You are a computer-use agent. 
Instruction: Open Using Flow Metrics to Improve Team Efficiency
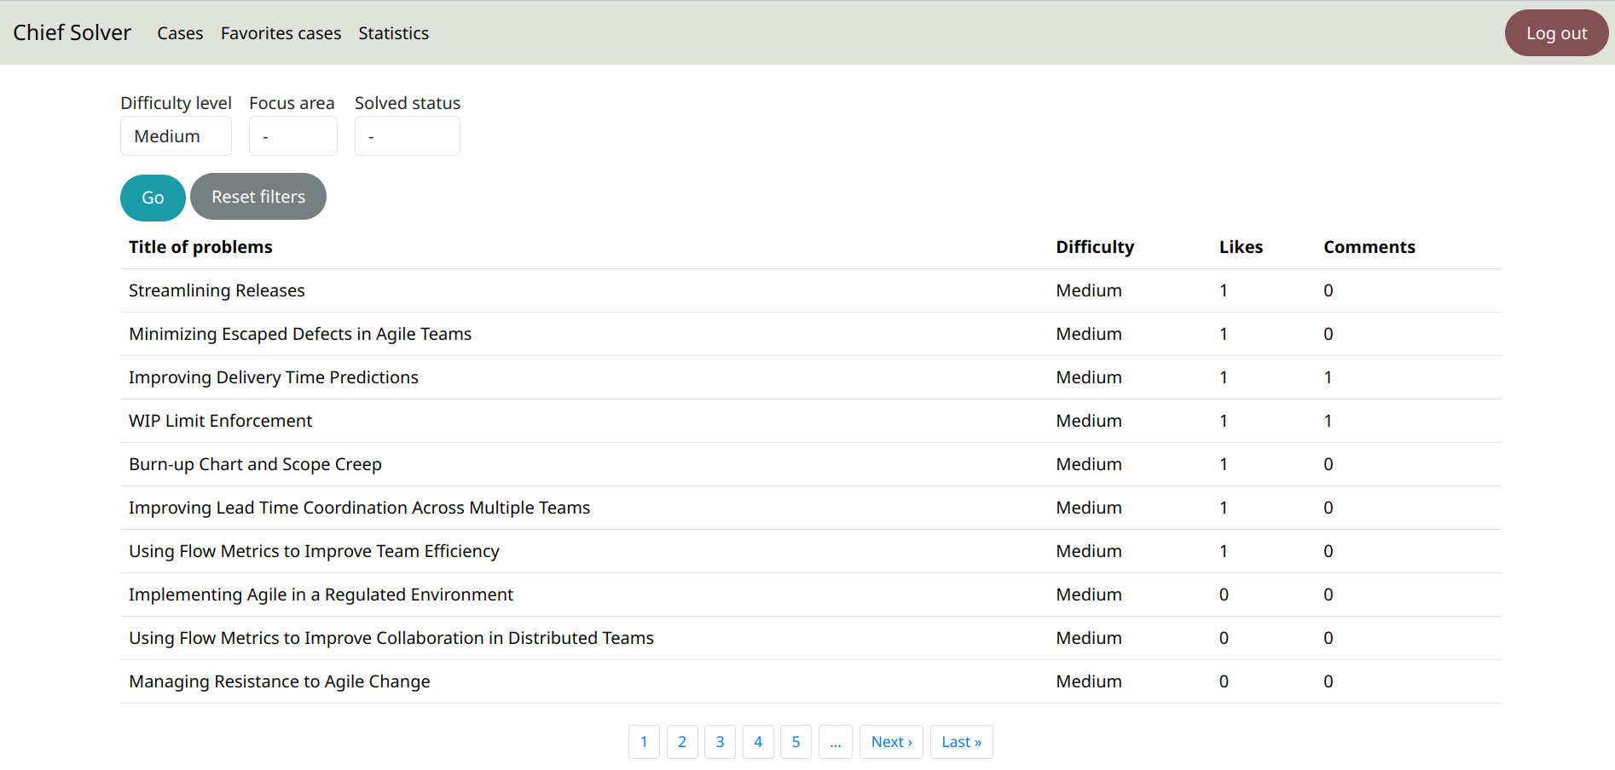tap(314, 551)
